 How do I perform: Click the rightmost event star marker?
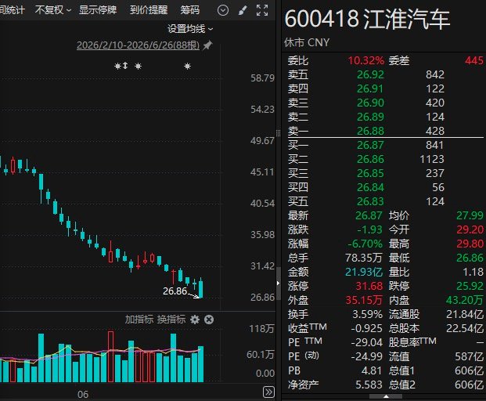point(187,66)
